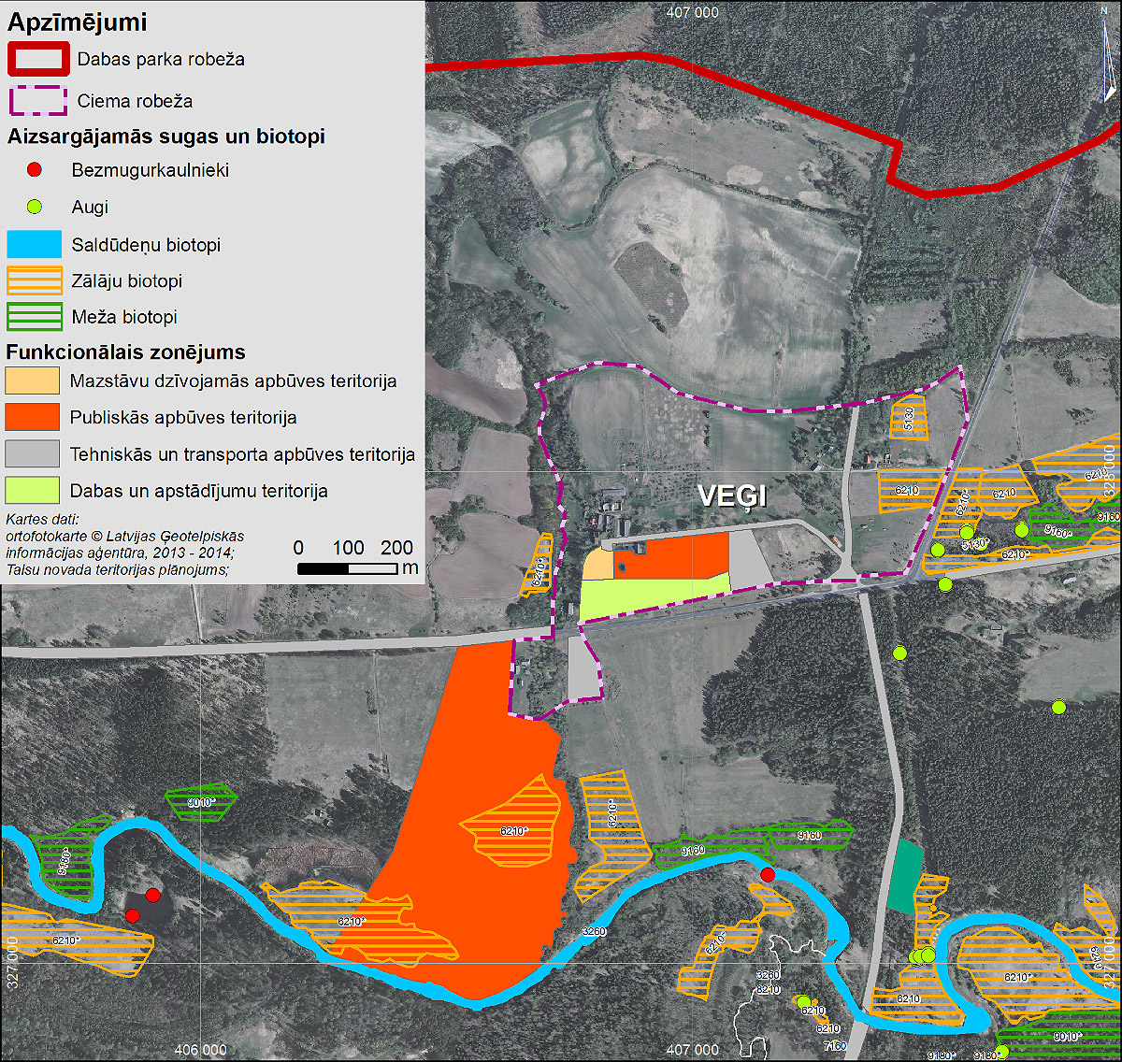Viewport: 1122px width, 1062px height.
Task: Click the Funkcionālais zonējums legend heading
Action: coord(126,352)
